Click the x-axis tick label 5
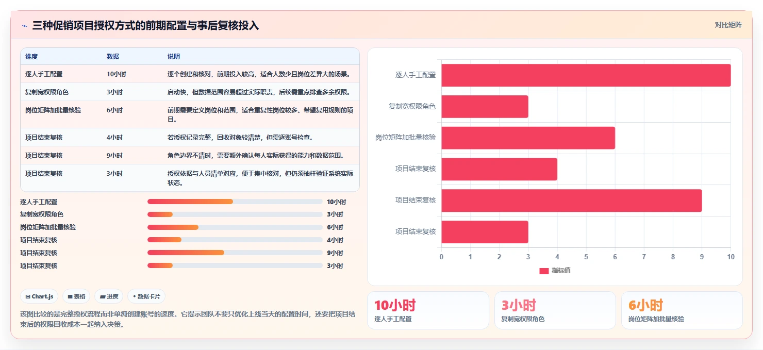Viewport: 763px width, 350px height. 586,256
